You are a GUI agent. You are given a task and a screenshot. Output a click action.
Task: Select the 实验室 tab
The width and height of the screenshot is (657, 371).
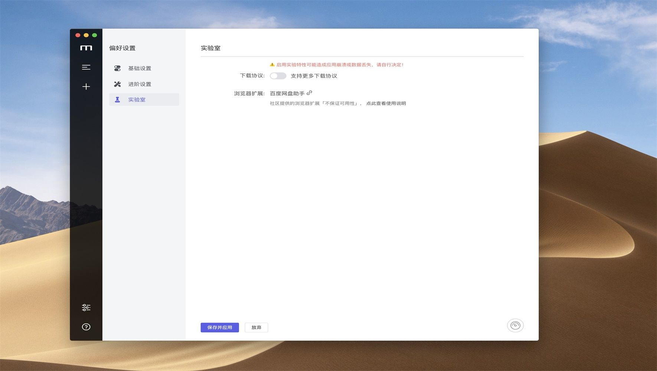pyautogui.click(x=144, y=99)
